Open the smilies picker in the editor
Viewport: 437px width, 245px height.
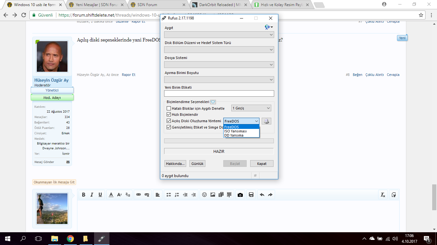(204, 195)
